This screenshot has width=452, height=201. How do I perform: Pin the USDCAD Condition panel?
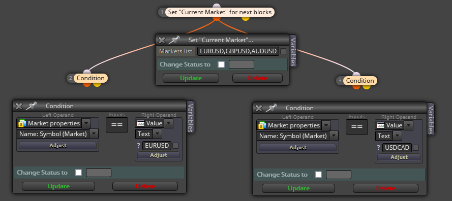[271, 108]
